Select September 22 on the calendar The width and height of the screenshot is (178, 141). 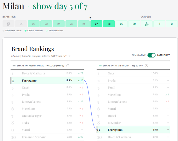34,24
